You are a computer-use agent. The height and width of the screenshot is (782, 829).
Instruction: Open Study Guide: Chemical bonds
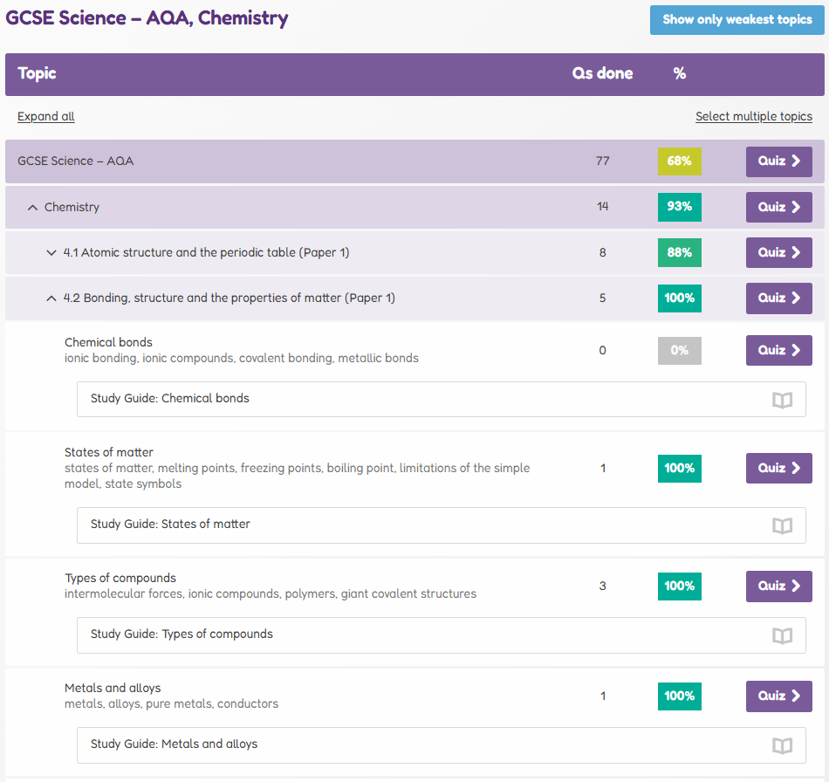click(x=442, y=399)
